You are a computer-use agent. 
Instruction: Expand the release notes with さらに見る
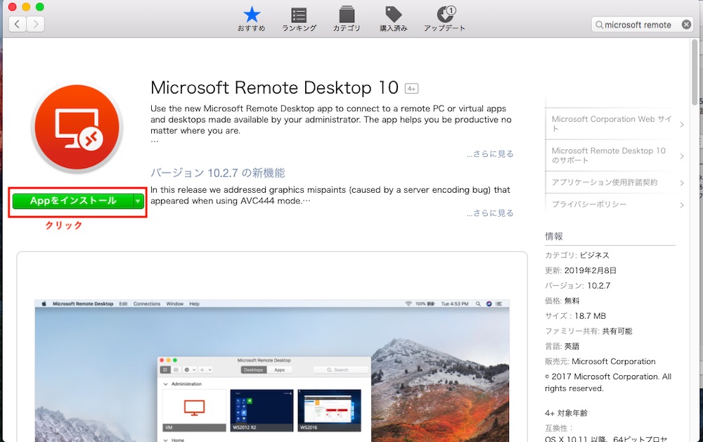tap(490, 213)
